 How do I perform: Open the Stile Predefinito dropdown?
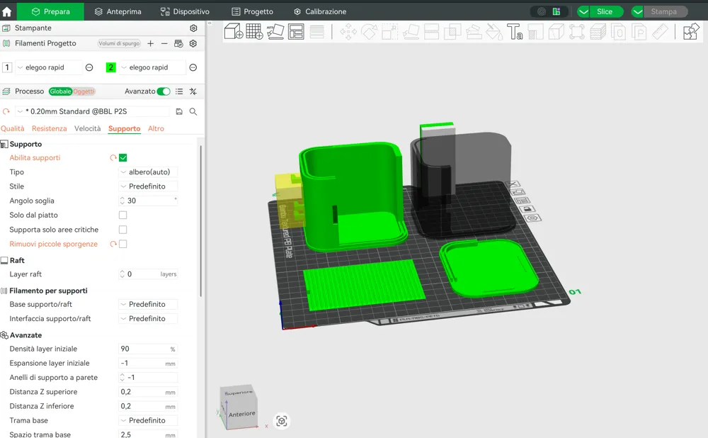(x=148, y=186)
